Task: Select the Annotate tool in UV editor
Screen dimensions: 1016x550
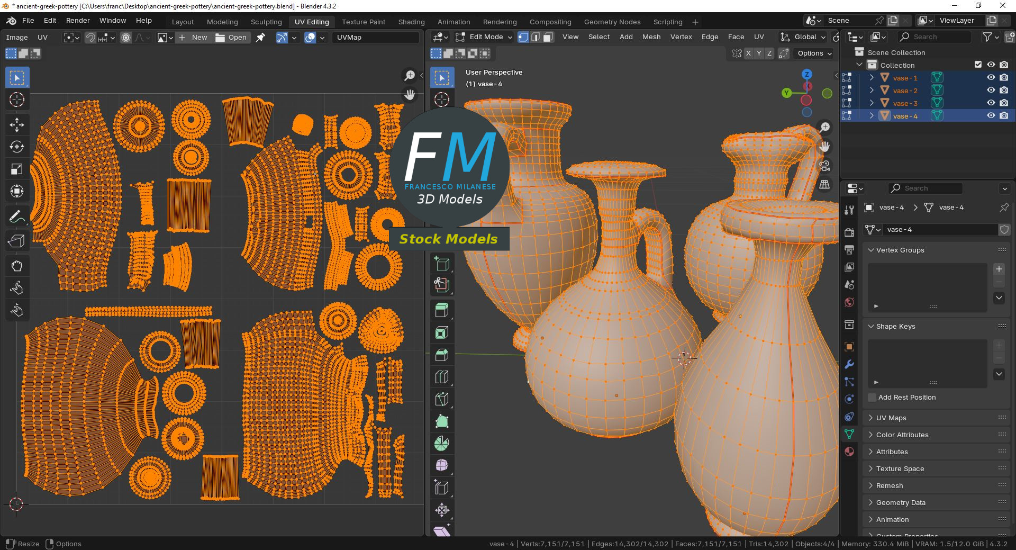Action: pyautogui.click(x=16, y=217)
